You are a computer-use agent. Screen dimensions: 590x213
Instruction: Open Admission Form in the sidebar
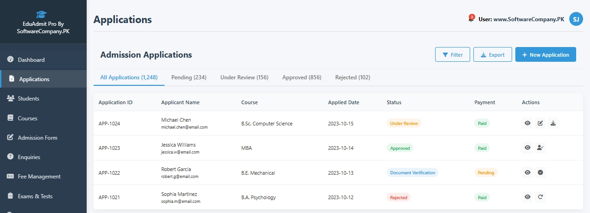coord(43,137)
